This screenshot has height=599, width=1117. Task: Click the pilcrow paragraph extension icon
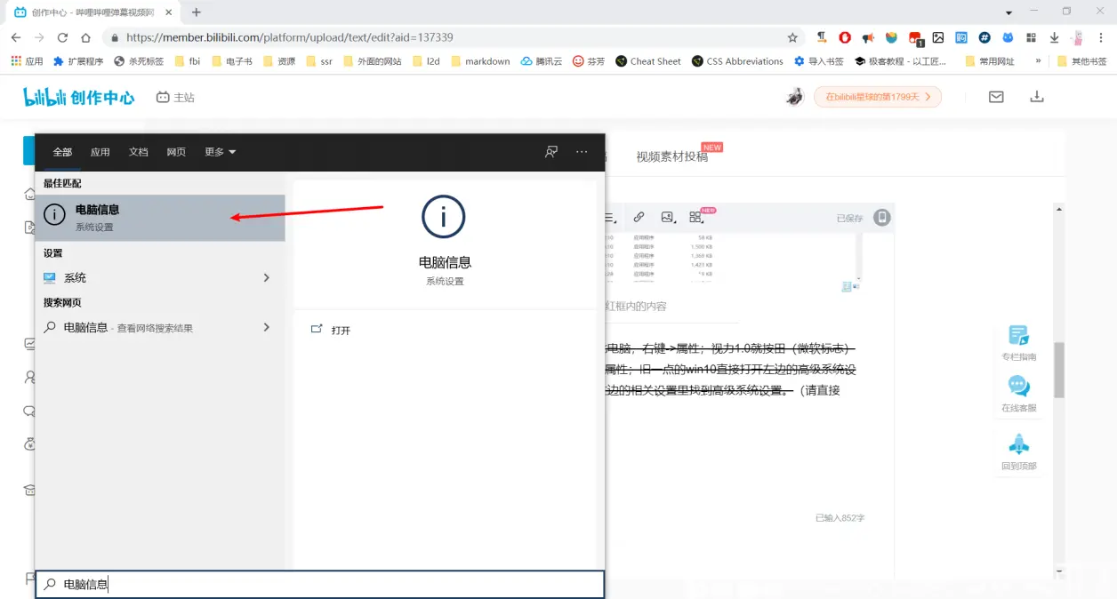coord(822,38)
